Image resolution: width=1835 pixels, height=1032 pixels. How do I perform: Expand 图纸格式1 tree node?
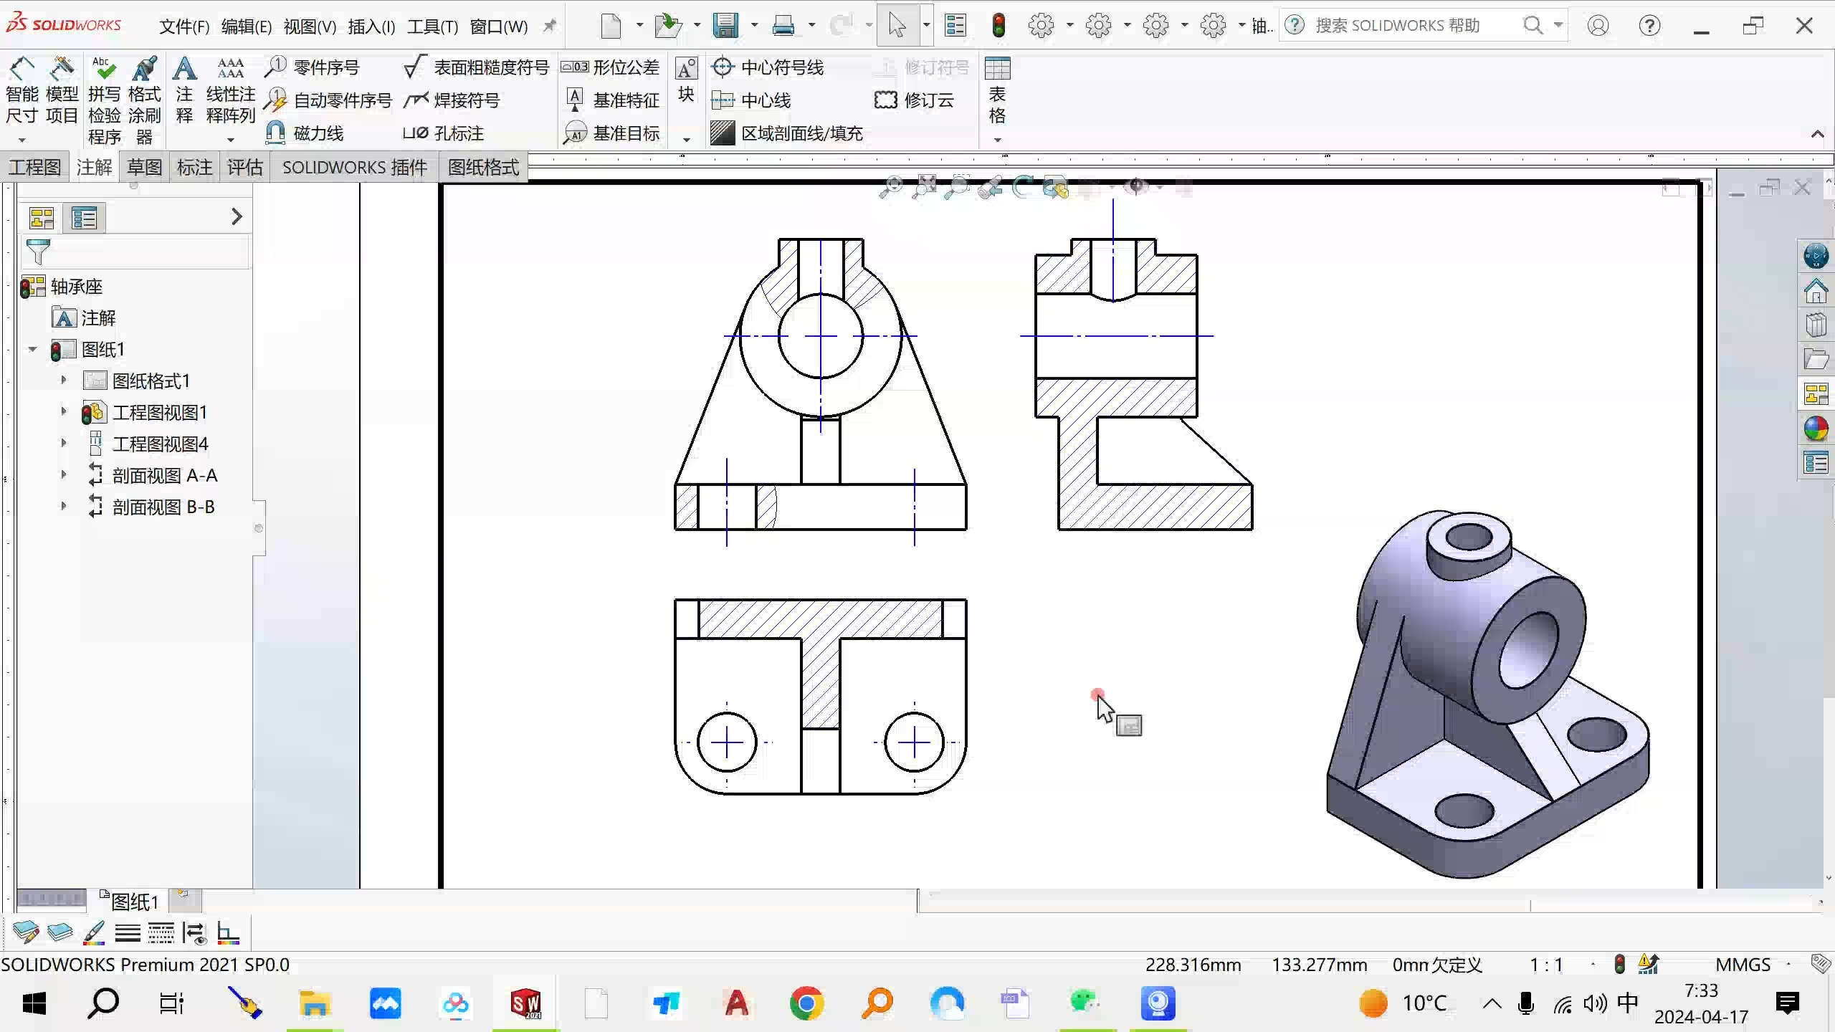pyautogui.click(x=63, y=380)
